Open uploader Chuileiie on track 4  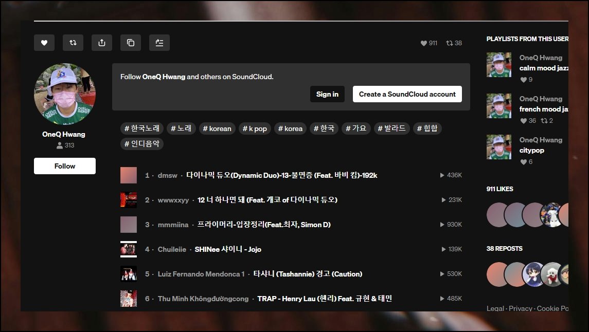point(172,249)
